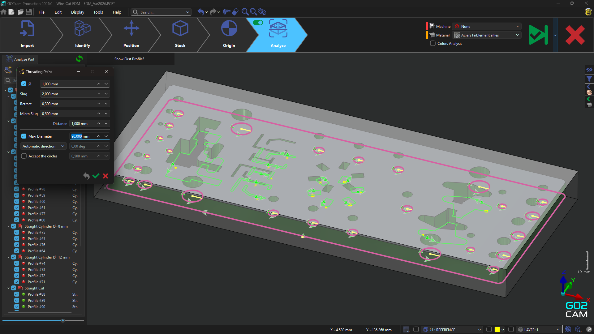The width and height of the screenshot is (594, 334).
Task: Click the green validate and next arrow
Action: 538,35
